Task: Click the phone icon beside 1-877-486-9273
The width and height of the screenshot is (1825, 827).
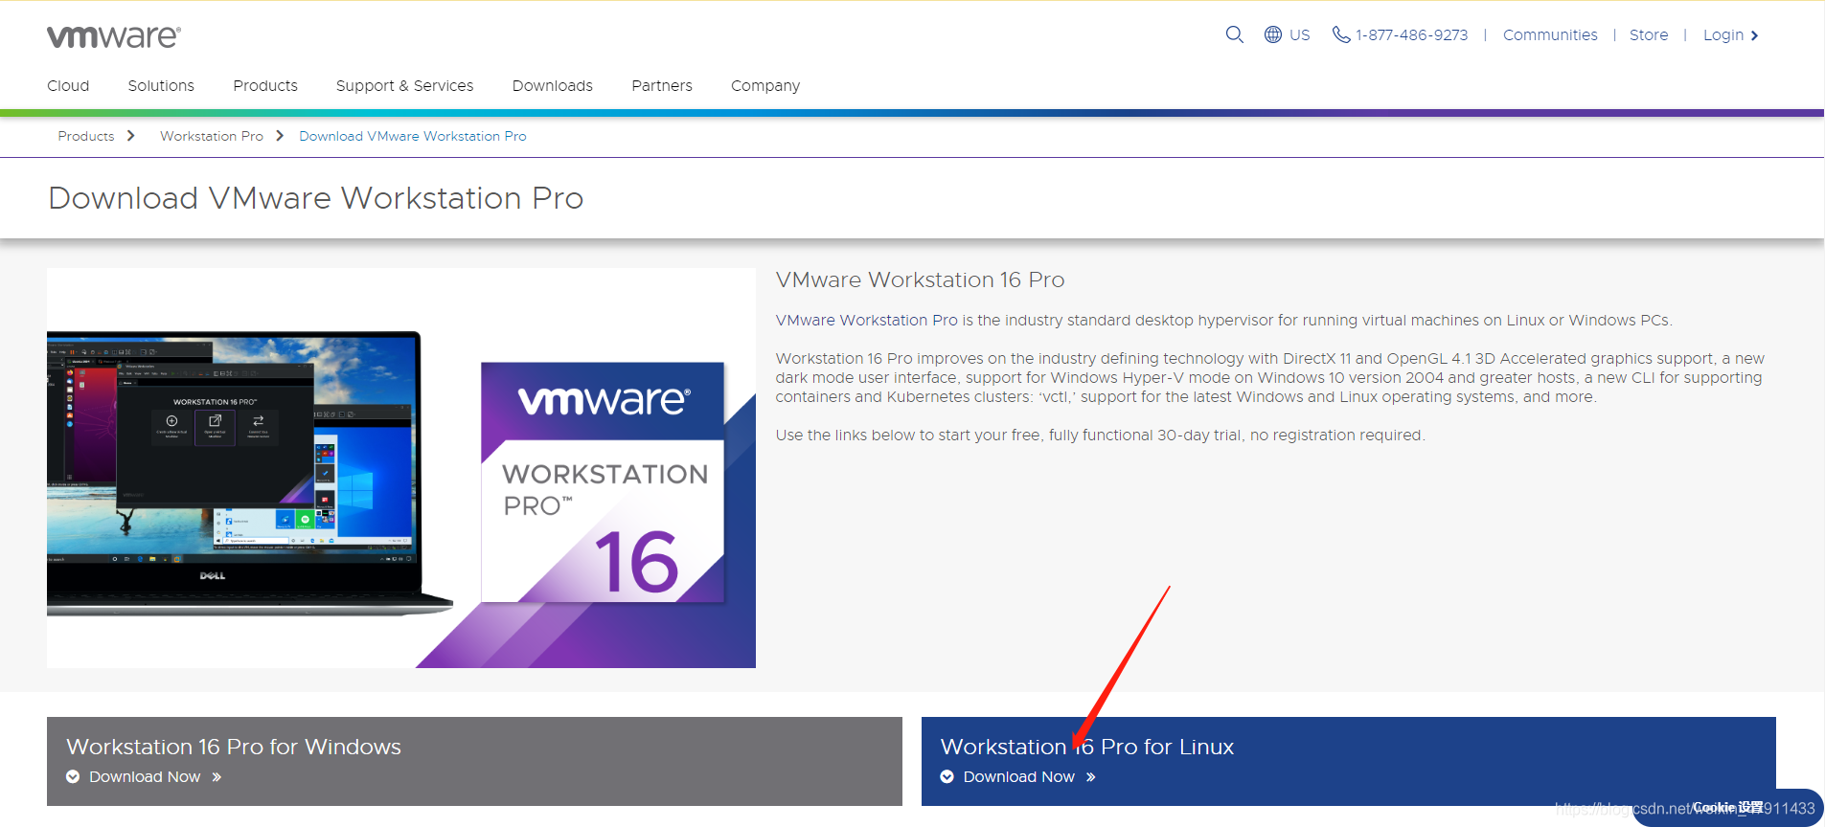Action: point(1341,34)
